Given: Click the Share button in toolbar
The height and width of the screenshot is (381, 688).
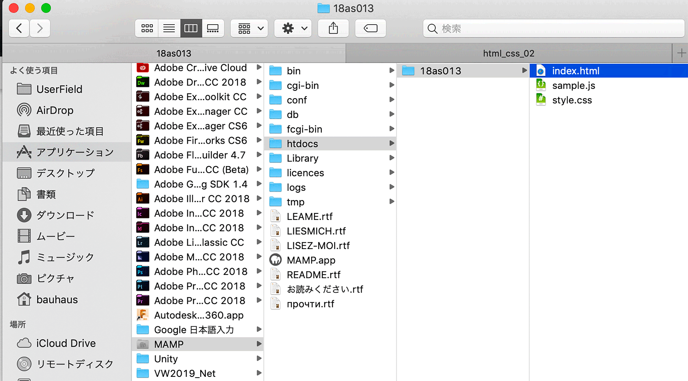Looking at the screenshot, I should coord(333,28).
